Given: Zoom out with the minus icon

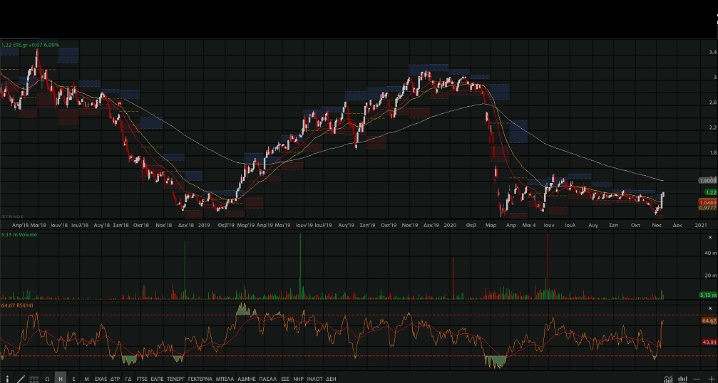Looking at the screenshot, I should (697, 379).
